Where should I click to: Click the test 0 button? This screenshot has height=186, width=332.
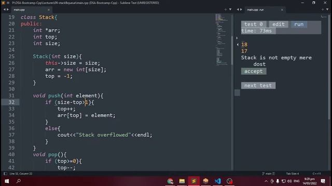(x=254, y=24)
